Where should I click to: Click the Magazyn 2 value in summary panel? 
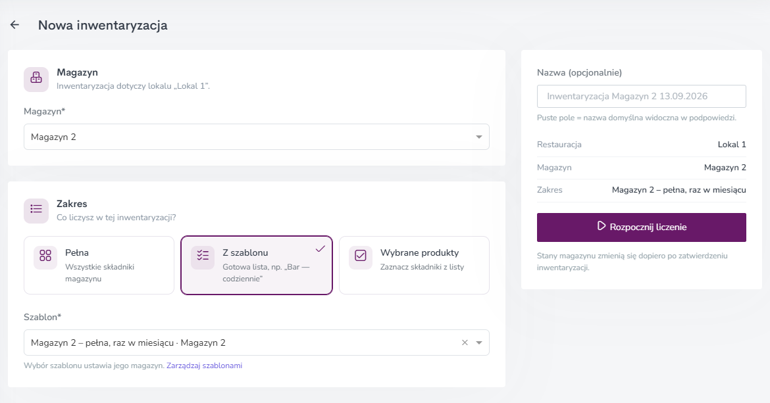pyautogui.click(x=725, y=168)
